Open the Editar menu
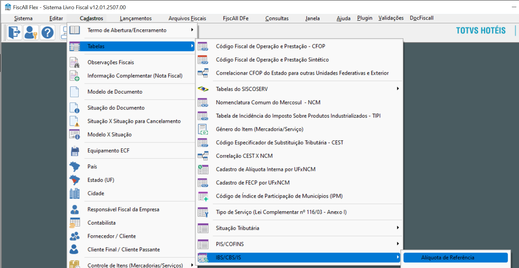The image size is (519, 268). point(56,18)
